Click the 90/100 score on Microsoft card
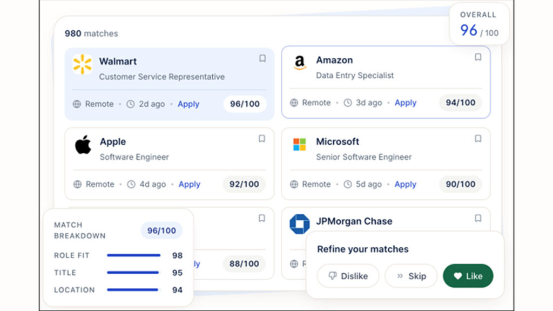The width and height of the screenshot is (553, 311). click(x=460, y=184)
